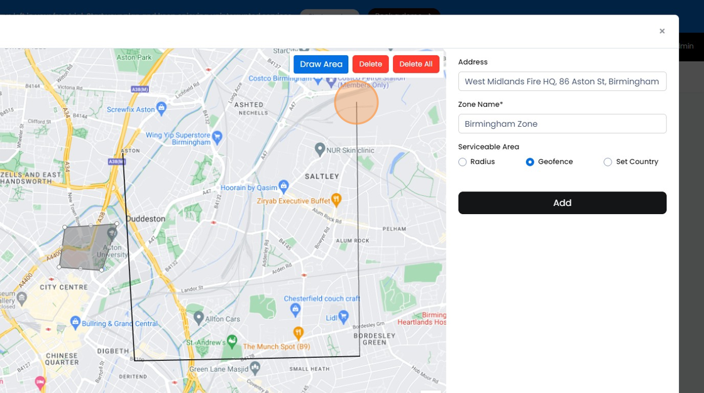Click the Screwfix Aston marker
704x393 pixels.
click(x=162, y=109)
